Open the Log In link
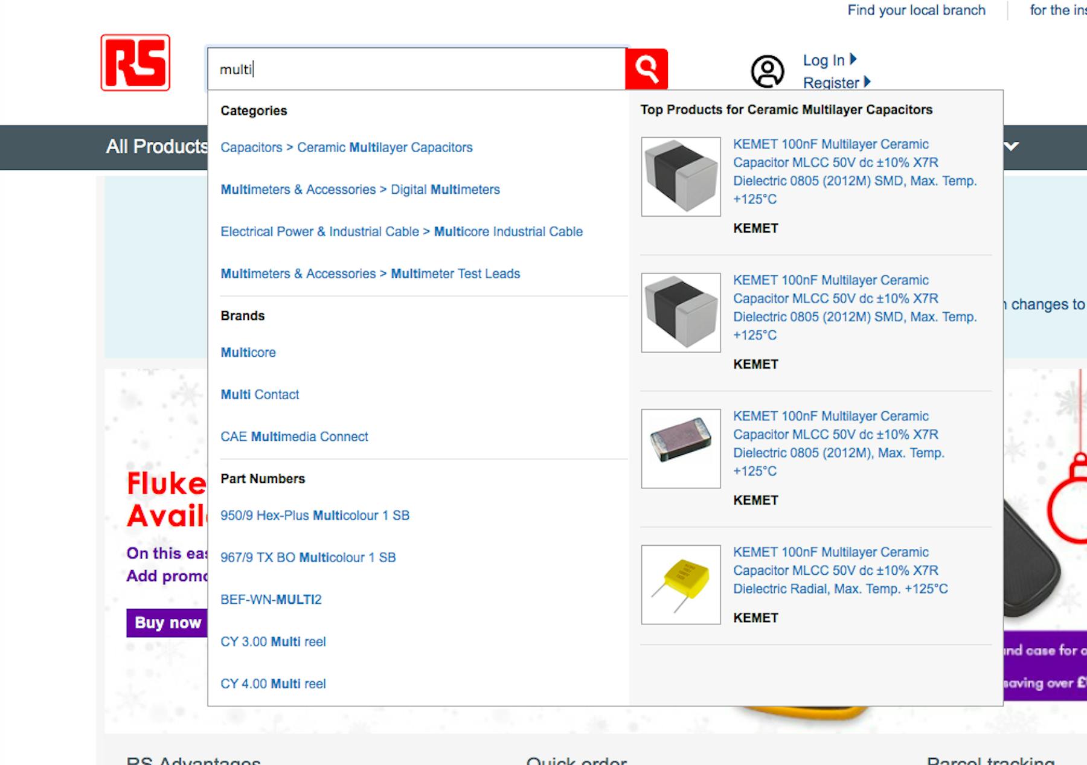 pyautogui.click(x=823, y=60)
